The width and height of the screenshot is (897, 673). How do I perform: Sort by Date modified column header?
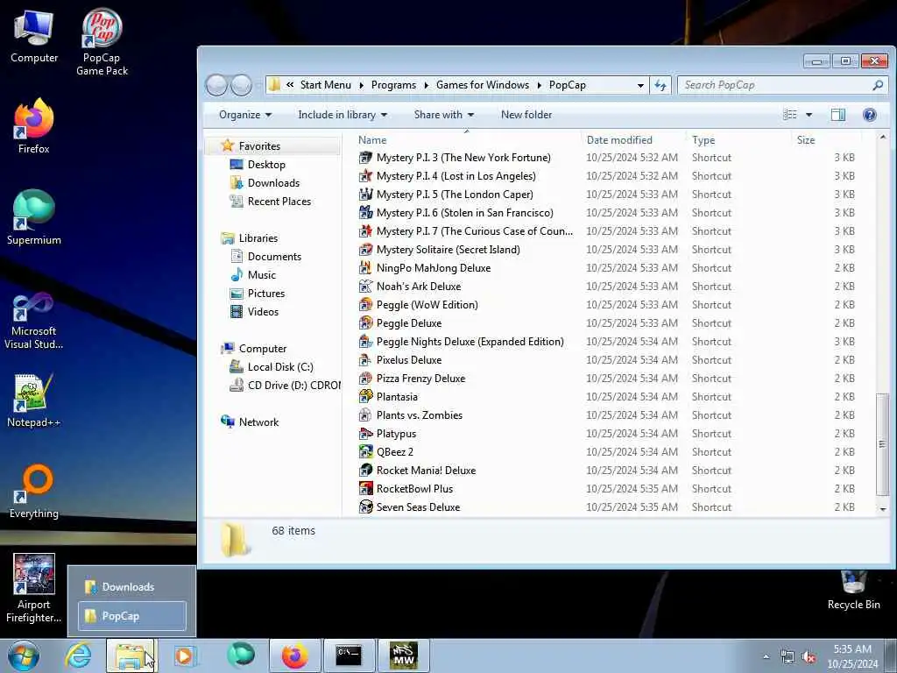[x=633, y=140]
